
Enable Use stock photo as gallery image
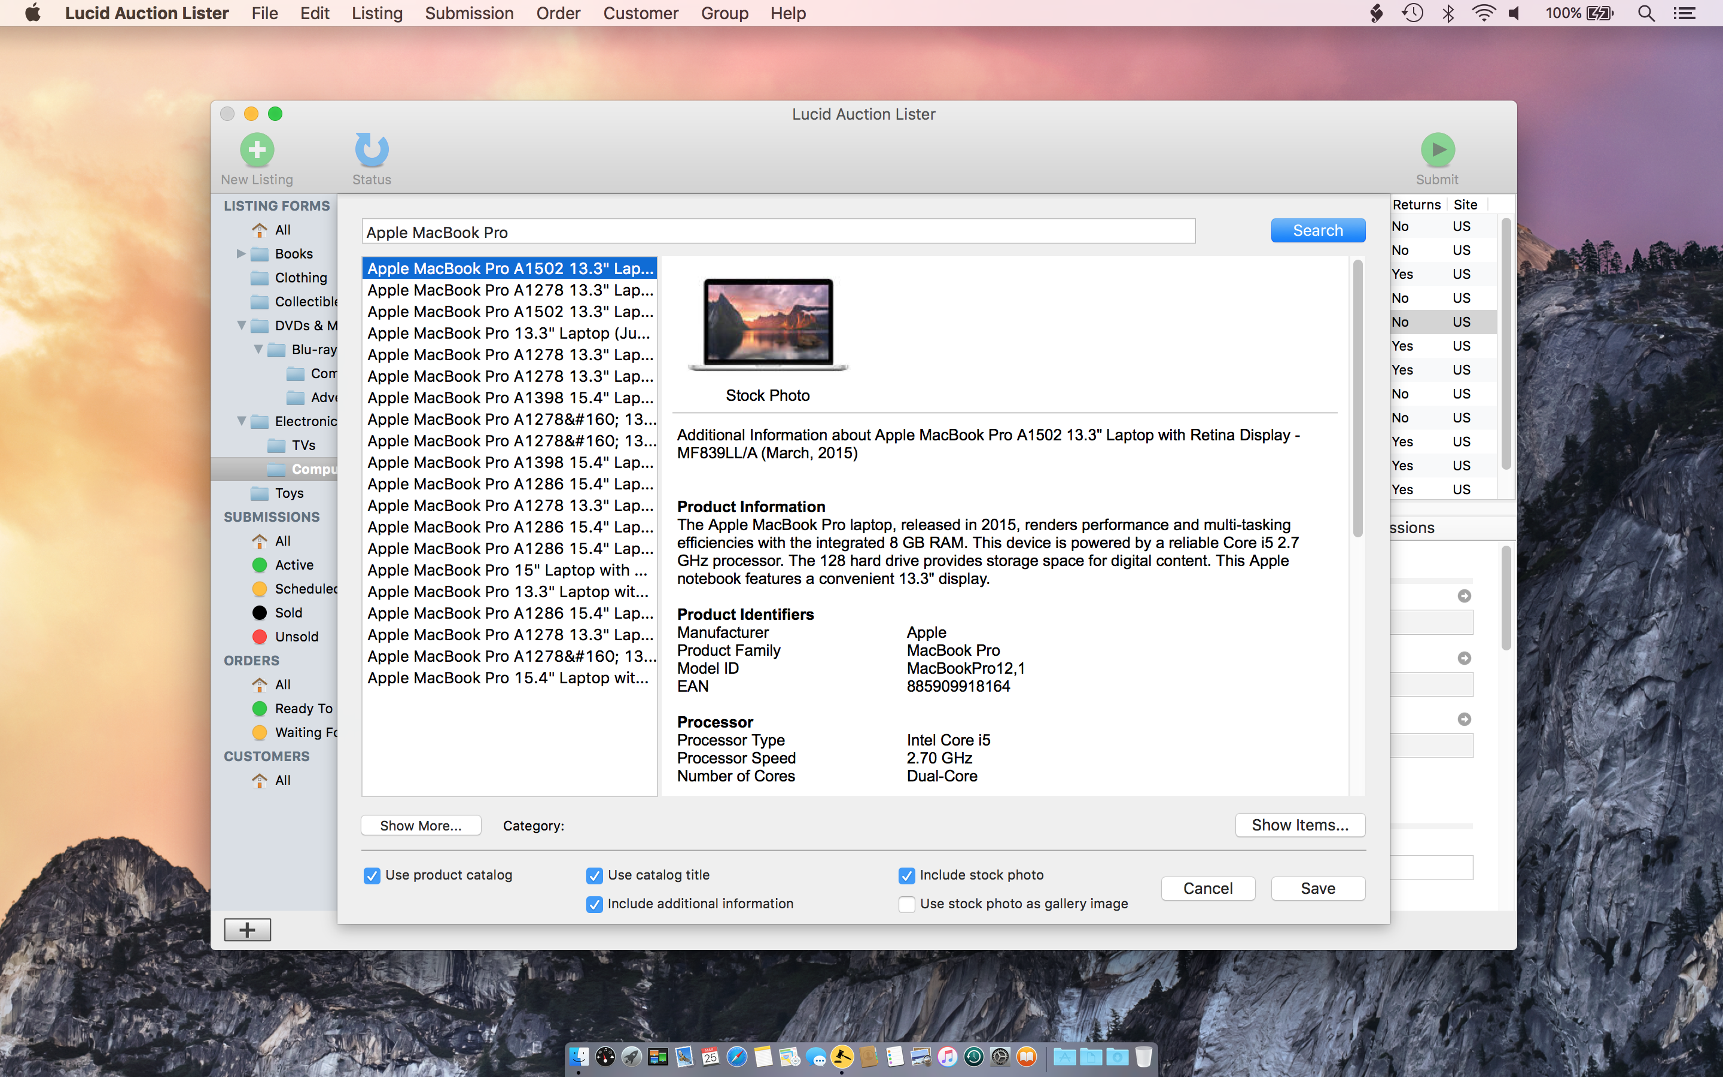(x=906, y=905)
